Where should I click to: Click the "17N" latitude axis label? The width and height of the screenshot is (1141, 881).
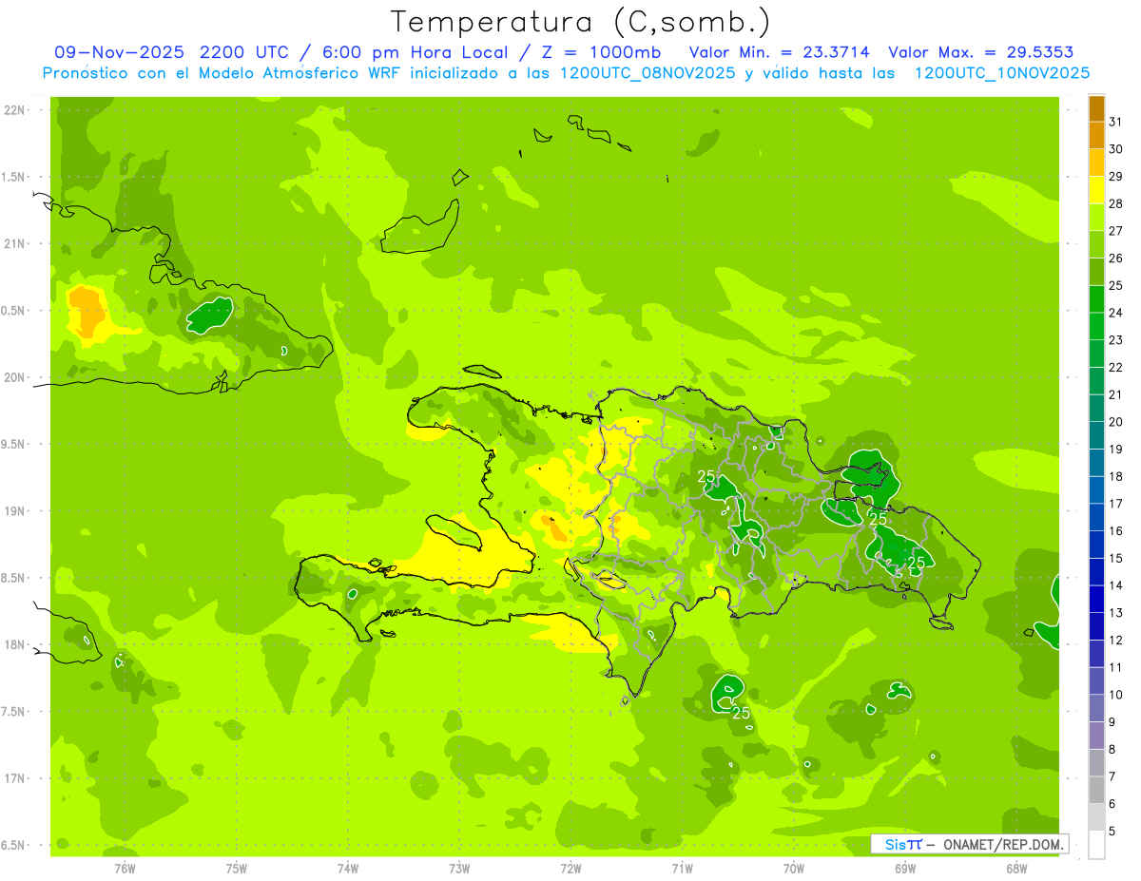[x=13, y=778]
